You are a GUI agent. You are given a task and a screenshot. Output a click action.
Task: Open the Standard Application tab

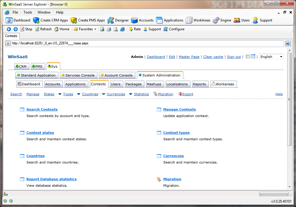(37, 75)
